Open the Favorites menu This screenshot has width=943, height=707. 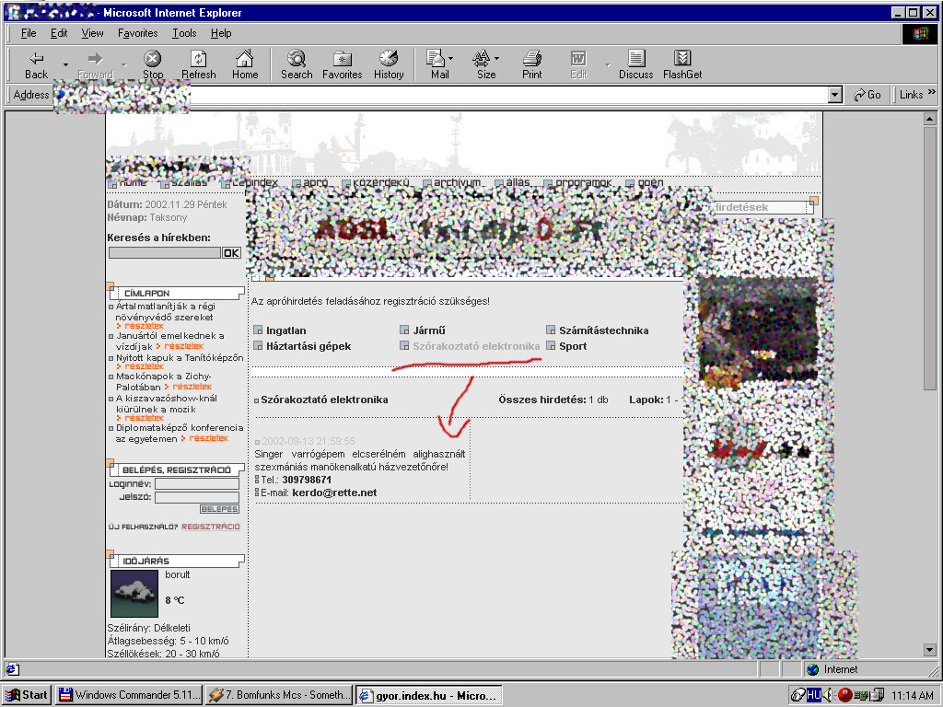[x=137, y=33]
